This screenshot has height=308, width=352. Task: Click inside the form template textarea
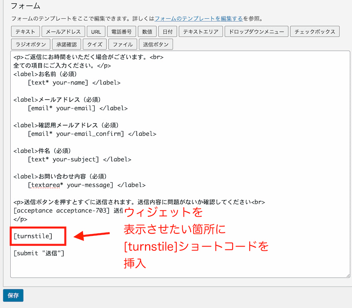point(180,164)
